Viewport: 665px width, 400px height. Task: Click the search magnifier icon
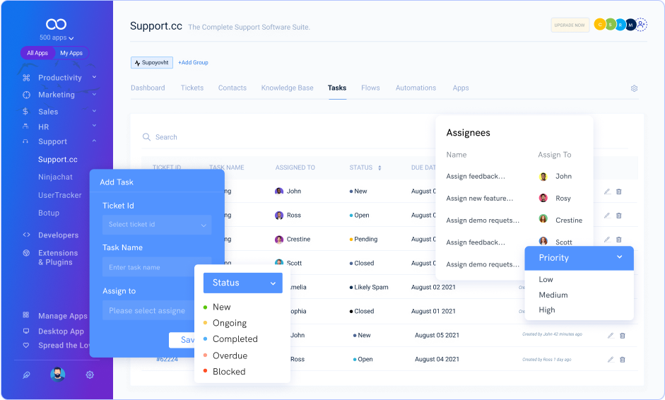(x=147, y=137)
